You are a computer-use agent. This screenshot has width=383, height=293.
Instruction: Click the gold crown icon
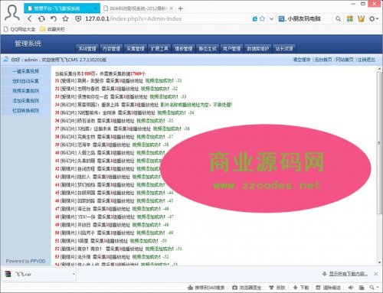pos(361,18)
